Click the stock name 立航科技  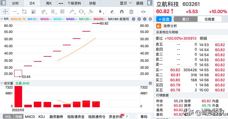[167, 4]
